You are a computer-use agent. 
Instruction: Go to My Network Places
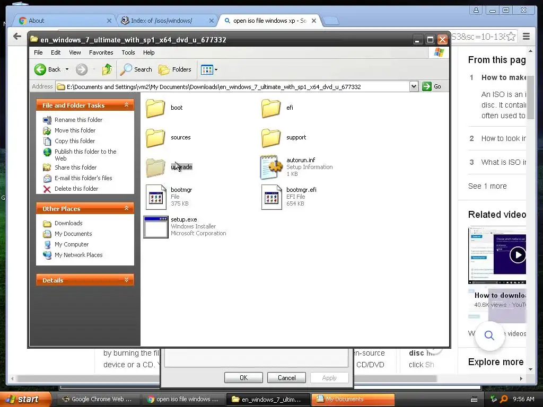[x=78, y=255]
